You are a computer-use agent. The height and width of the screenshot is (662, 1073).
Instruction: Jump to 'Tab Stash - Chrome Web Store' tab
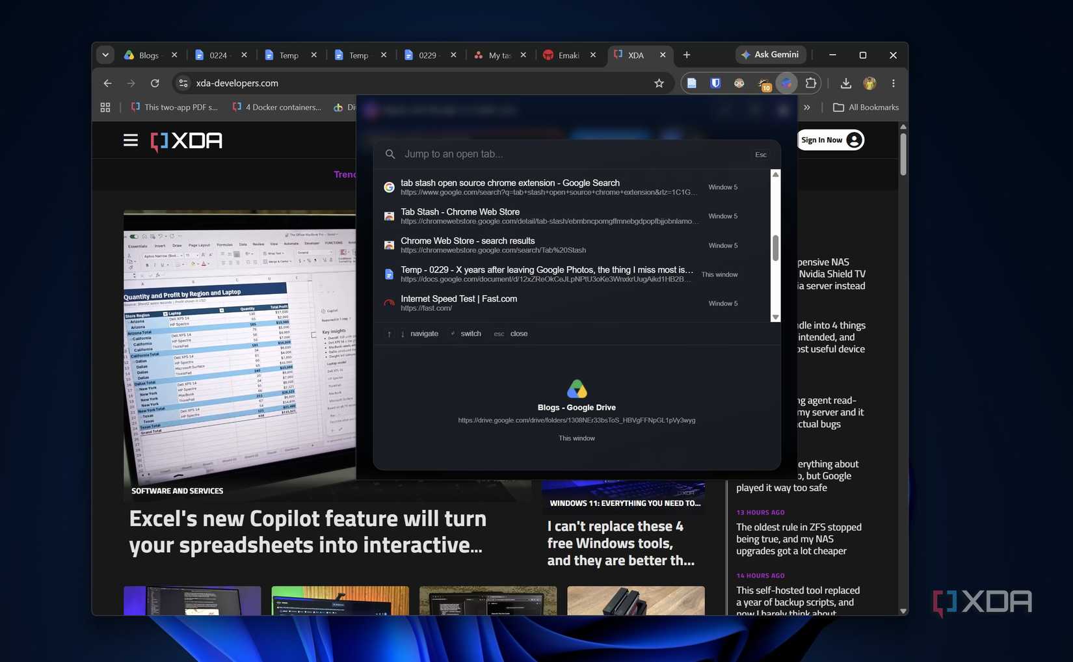572,217
